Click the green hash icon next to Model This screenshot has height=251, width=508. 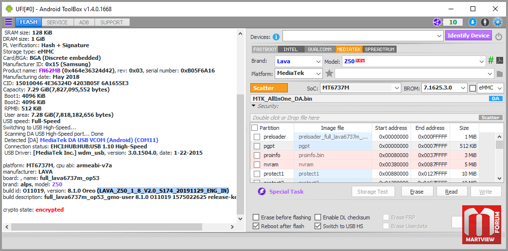tap(491, 60)
